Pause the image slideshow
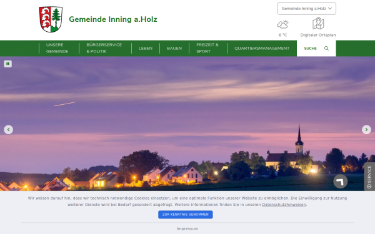Image resolution: width=375 pixels, height=234 pixels. coord(8,64)
